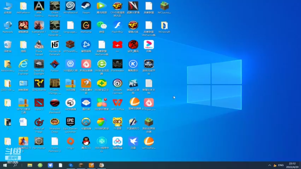Launch Fistful of Frags

coord(39,125)
